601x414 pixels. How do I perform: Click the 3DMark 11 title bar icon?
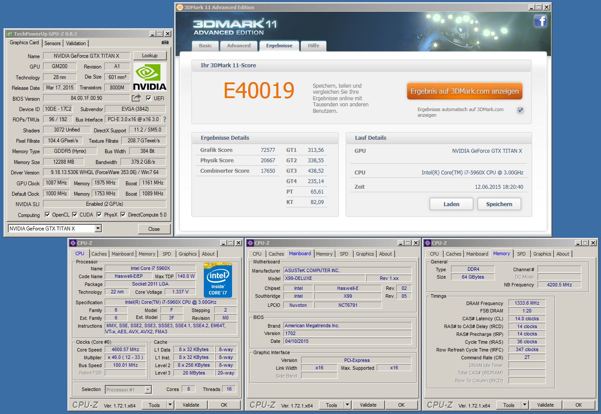[180, 7]
